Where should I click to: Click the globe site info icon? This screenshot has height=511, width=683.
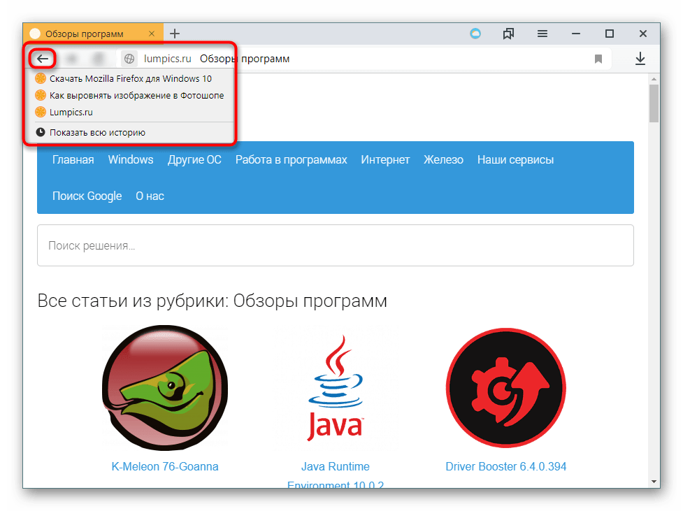[129, 59]
